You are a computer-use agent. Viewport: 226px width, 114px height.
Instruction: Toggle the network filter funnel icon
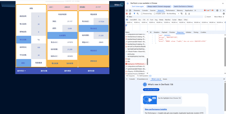point(134,14)
